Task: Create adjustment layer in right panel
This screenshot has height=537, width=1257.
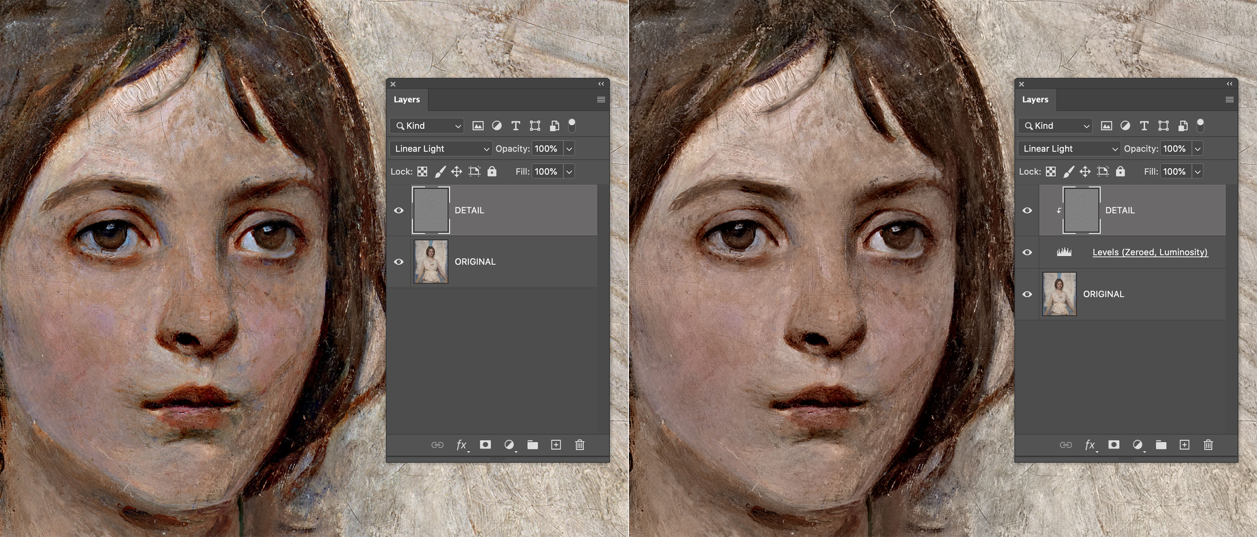Action: [x=1137, y=445]
